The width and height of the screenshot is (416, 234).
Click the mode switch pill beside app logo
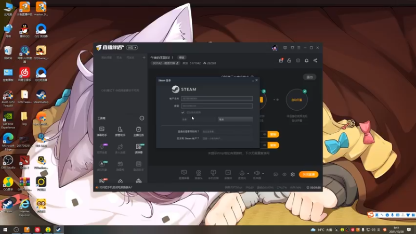tap(132, 47)
